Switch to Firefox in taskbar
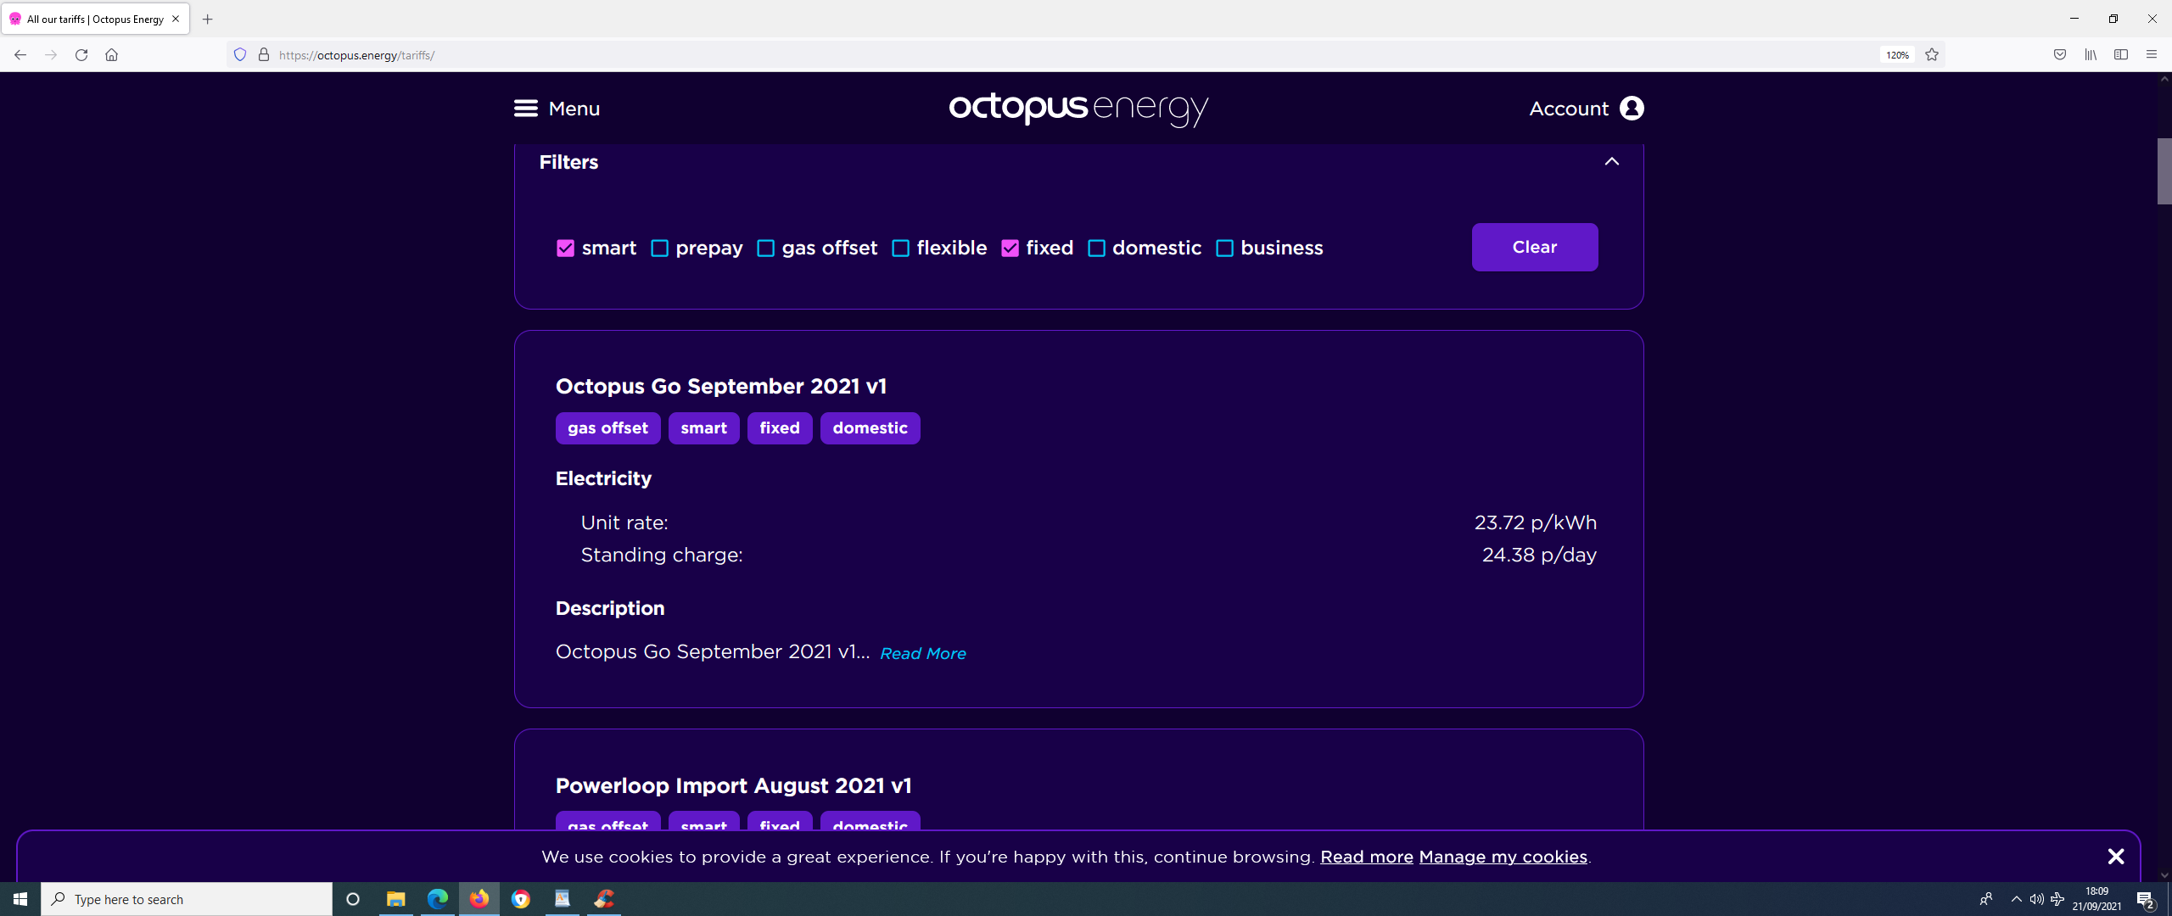 (x=479, y=899)
